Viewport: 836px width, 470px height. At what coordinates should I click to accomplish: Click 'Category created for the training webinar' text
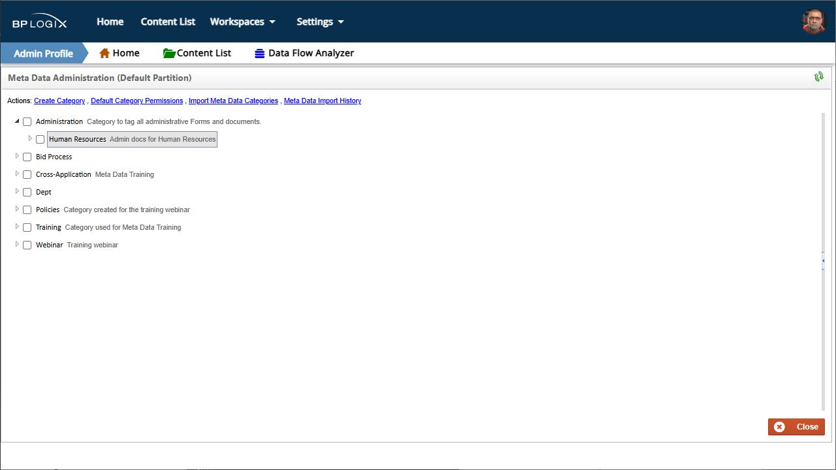click(127, 210)
